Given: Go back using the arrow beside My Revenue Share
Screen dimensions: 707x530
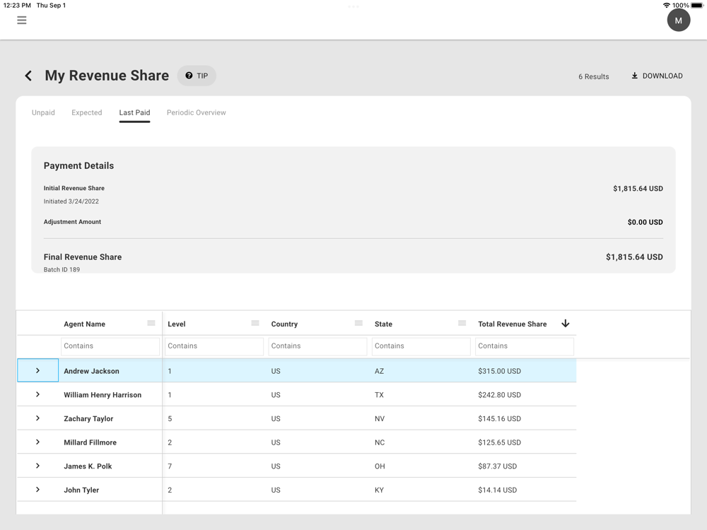Looking at the screenshot, I should [x=28, y=76].
